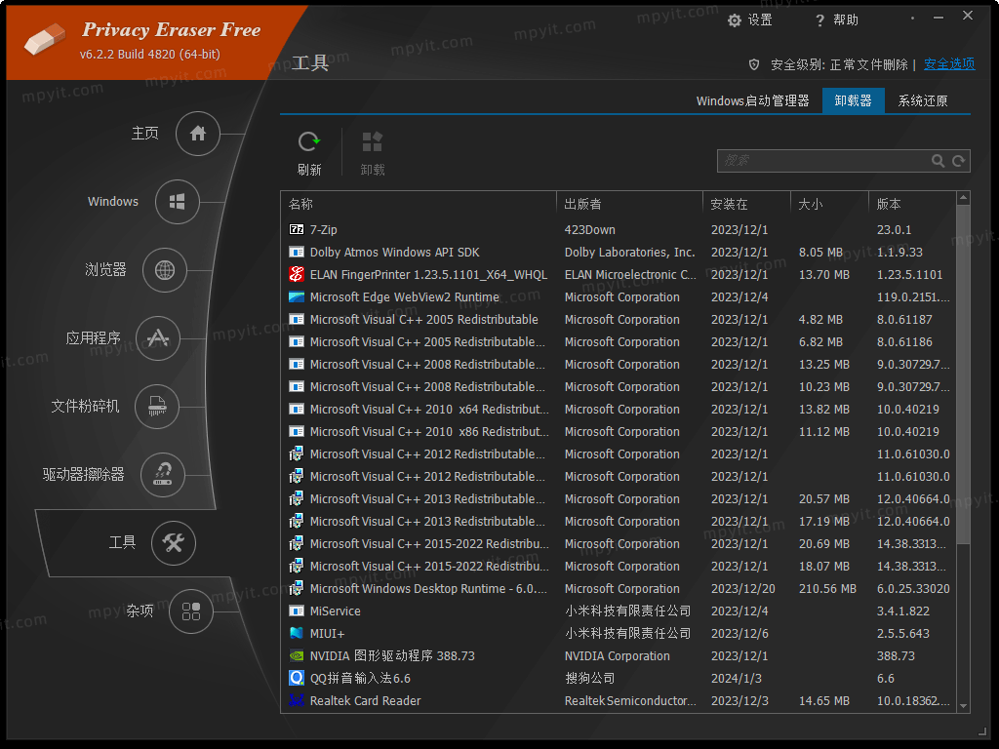The height and width of the screenshot is (749, 999).
Task: Open the 杂项 misc icon
Action: [x=191, y=611]
